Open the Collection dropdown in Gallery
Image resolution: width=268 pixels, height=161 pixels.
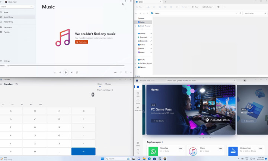208,7
